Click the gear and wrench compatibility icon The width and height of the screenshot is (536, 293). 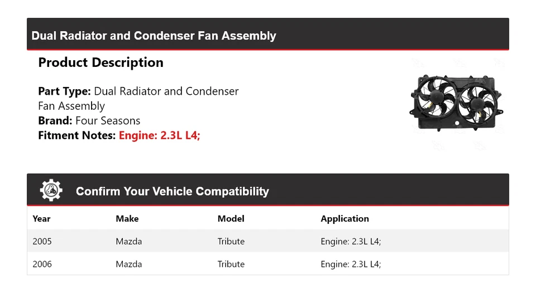coord(51,191)
